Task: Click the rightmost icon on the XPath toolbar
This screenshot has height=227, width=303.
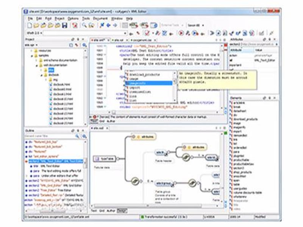Action: 272,33
